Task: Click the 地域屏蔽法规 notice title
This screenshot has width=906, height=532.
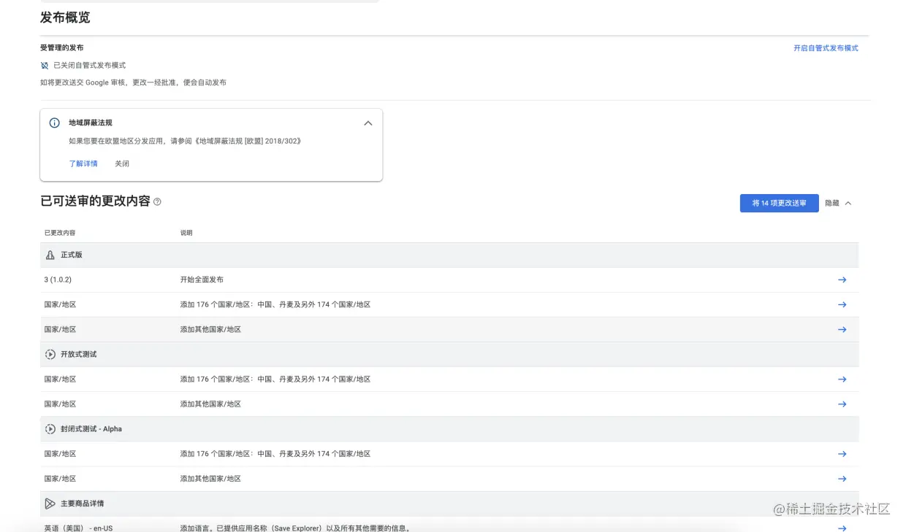Action: pos(91,123)
